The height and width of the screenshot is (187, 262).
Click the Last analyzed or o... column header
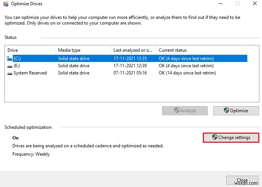click(x=133, y=50)
